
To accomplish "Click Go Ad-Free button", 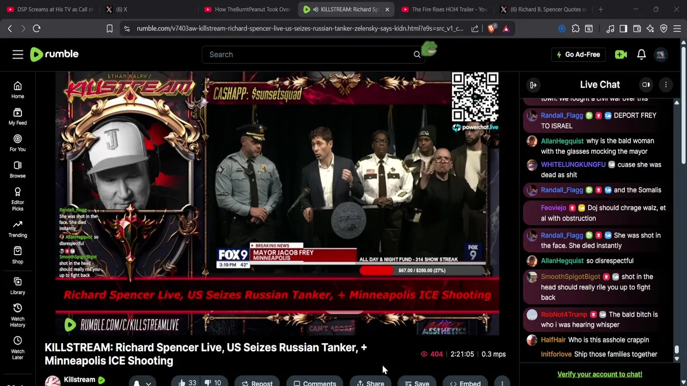I will pos(578,54).
